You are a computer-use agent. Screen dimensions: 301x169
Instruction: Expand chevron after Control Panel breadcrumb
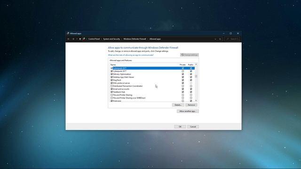(102, 39)
